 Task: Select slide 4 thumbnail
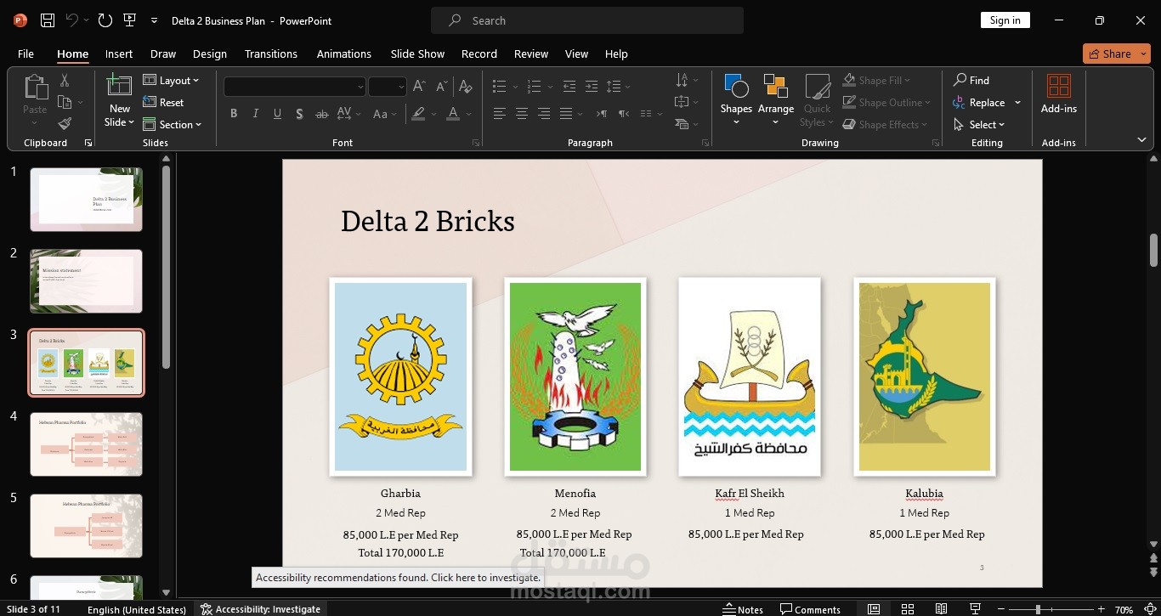coord(87,444)
